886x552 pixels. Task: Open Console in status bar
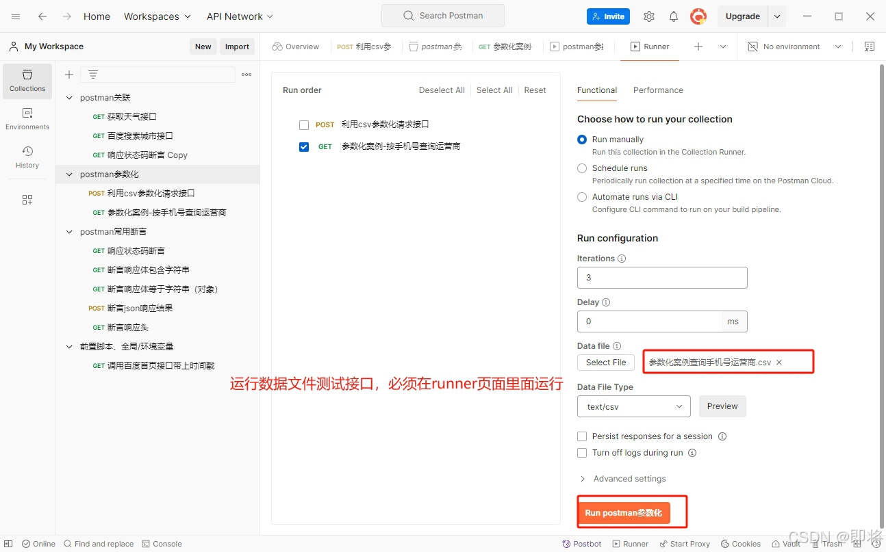pyautogui.click(x=162, y=544)
